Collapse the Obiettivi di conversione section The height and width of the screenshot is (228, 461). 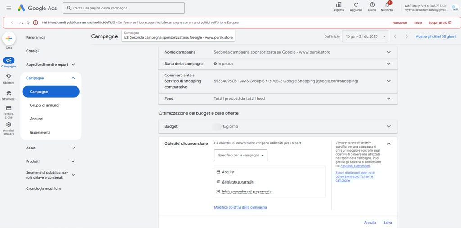[389, 143]
